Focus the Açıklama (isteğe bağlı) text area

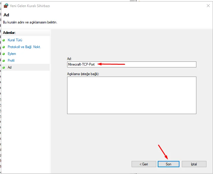[x=132, y=95]
